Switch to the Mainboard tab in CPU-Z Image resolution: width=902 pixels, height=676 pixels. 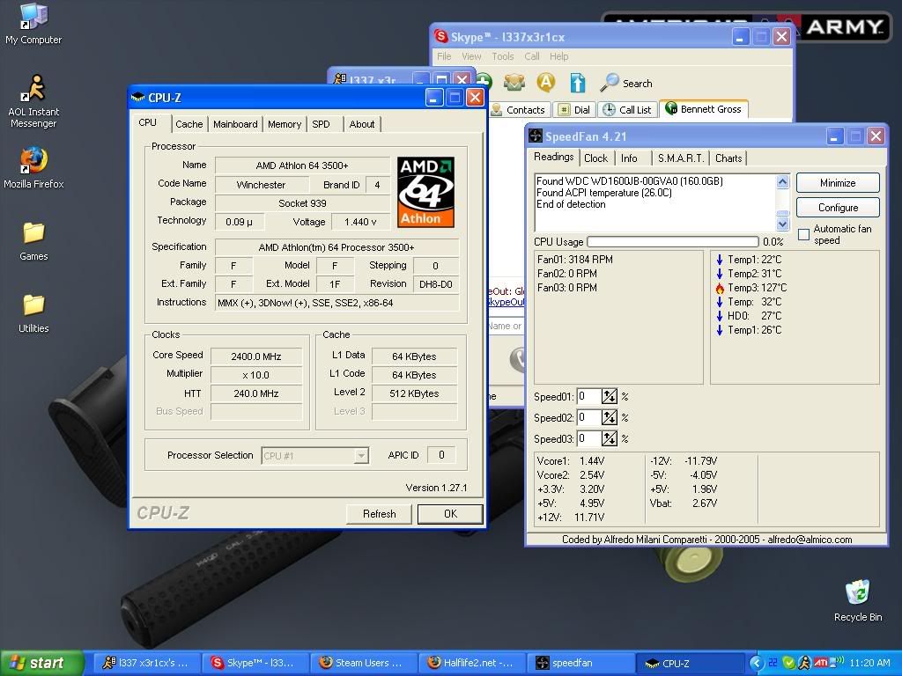tap(235, 124)
